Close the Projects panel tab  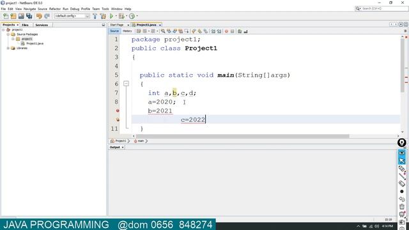(17, 25)
